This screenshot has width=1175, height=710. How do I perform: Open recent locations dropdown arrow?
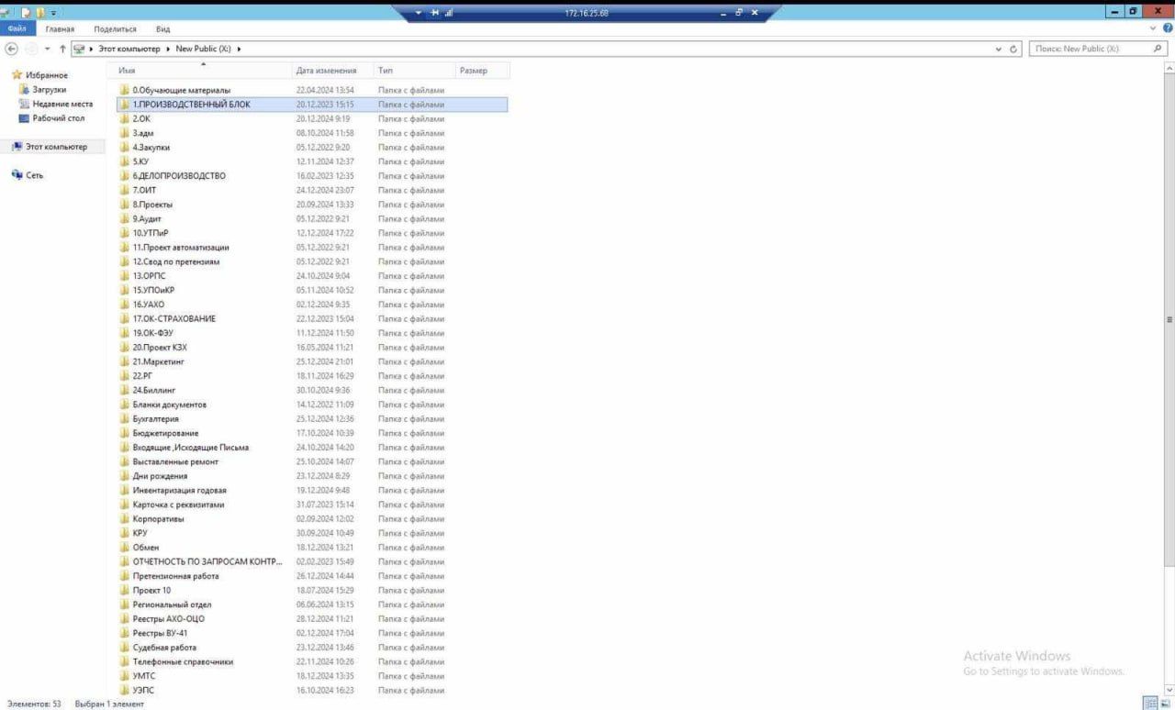pos(47,49)
